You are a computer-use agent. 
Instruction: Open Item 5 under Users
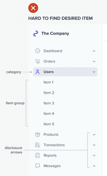pos(49,124)
